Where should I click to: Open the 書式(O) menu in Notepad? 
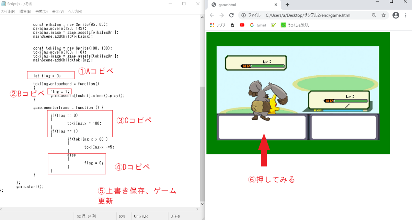coord(42,11)
